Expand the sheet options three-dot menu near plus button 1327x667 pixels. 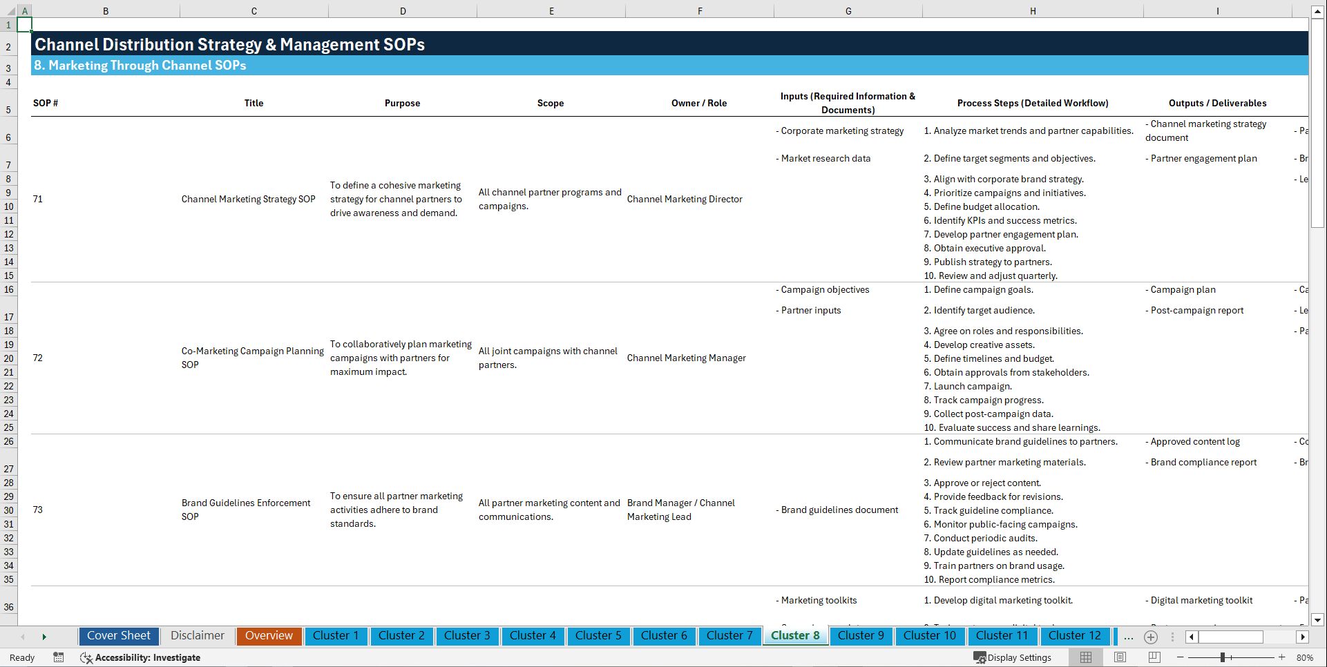(1174, 637)
